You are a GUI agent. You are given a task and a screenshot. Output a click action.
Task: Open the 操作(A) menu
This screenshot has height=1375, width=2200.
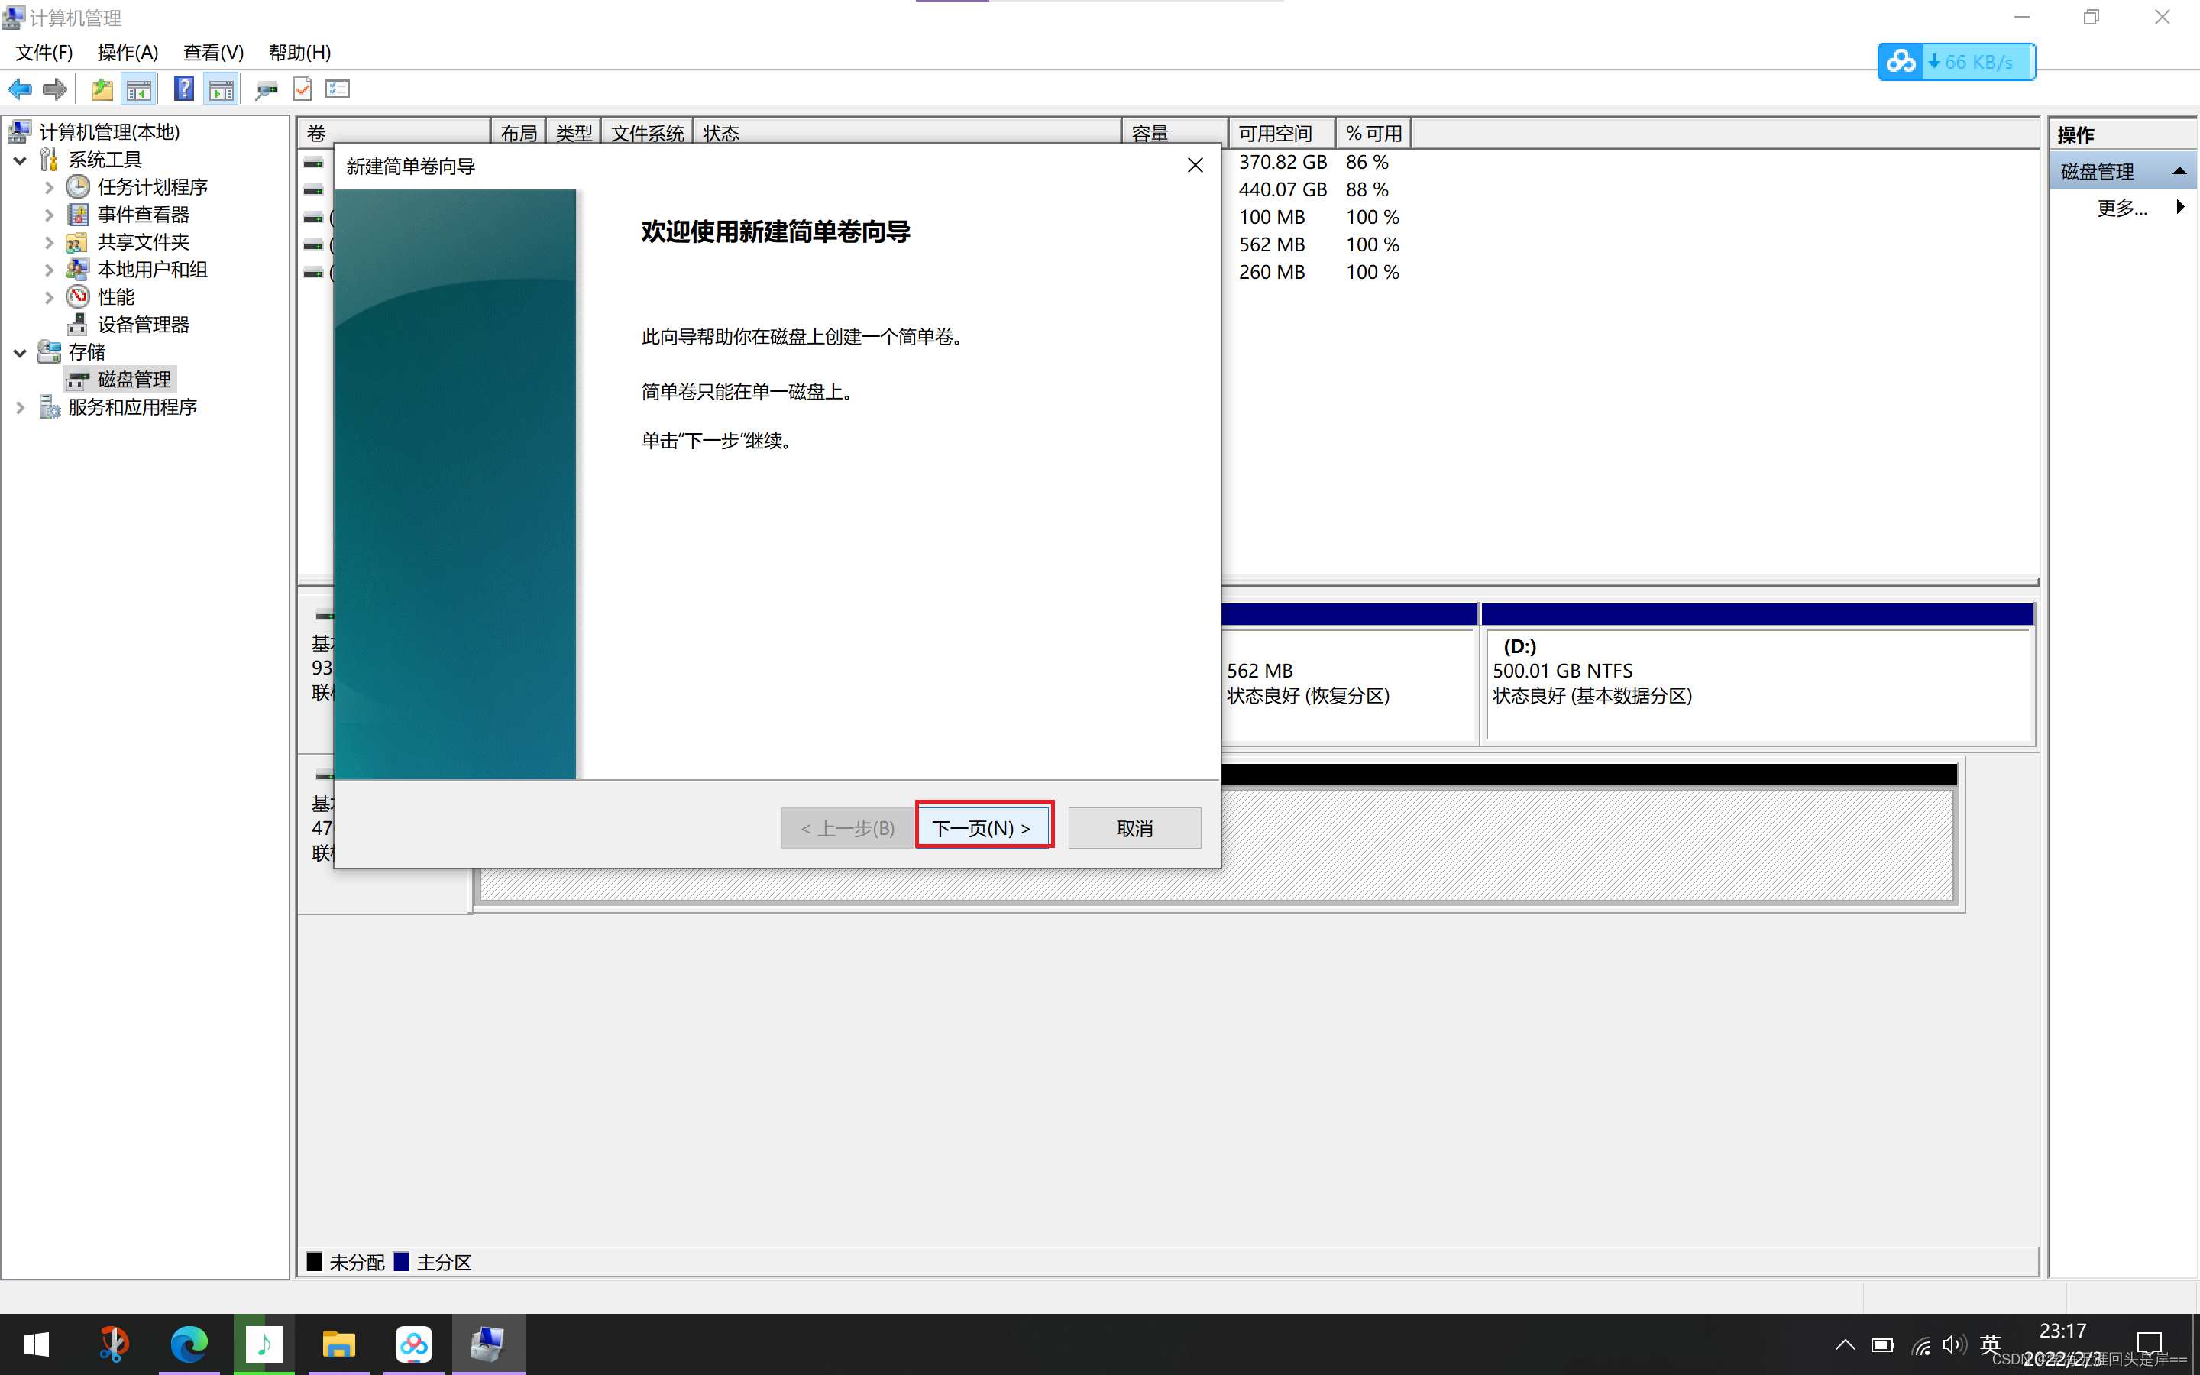pos(128,53)
